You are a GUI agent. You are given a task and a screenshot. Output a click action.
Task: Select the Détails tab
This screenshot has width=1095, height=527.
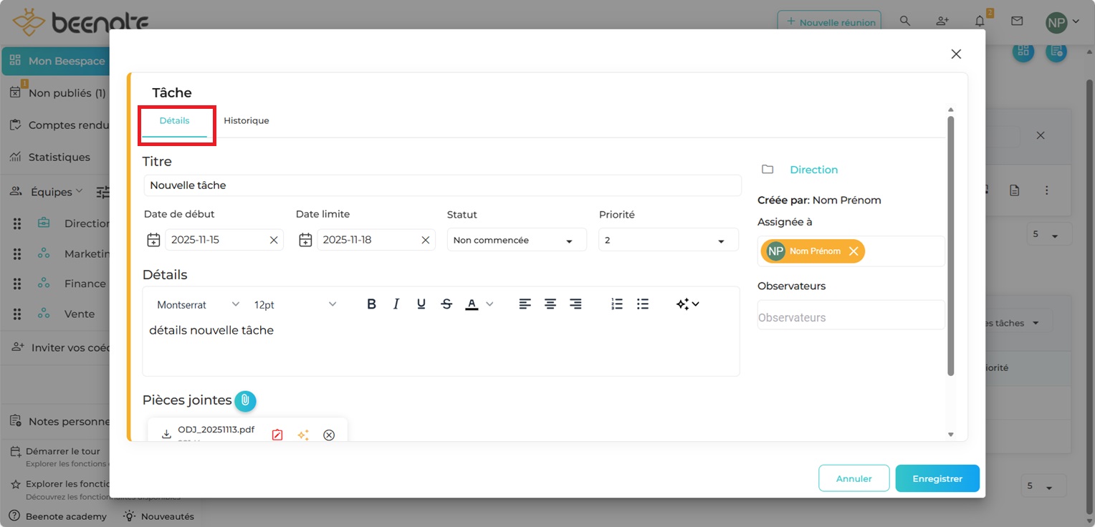point(174,121)
